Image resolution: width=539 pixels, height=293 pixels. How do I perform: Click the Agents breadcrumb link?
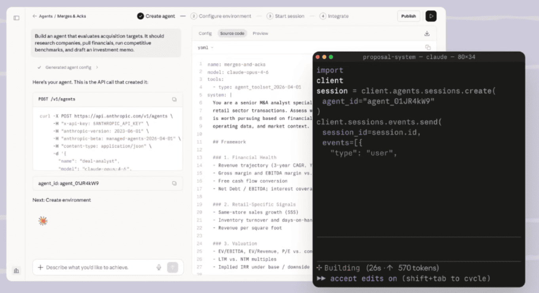coord(46,16)
